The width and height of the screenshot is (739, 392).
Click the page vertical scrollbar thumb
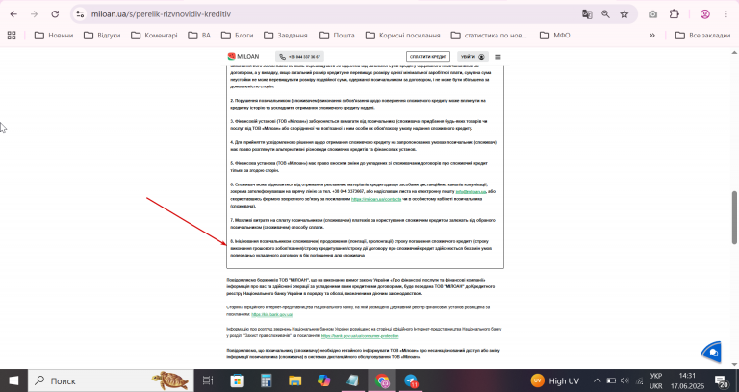[x=734, y=217]
